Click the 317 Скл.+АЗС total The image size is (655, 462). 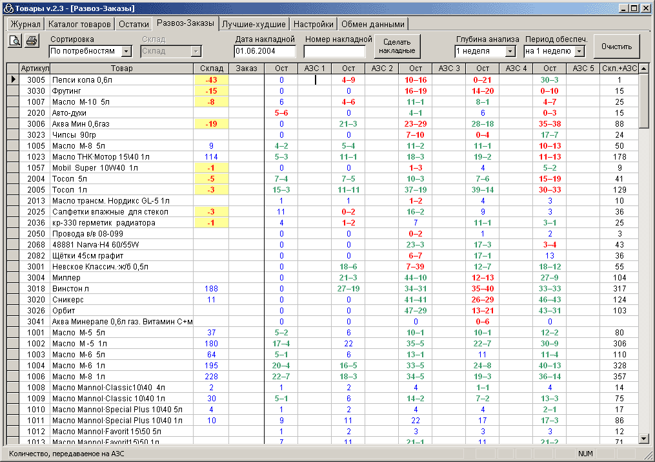pyautogui.click(x=620, y=288)
